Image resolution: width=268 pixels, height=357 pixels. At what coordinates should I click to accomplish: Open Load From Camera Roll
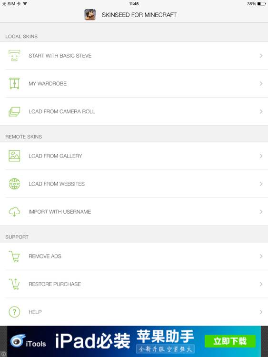click(x=134, y=111)
